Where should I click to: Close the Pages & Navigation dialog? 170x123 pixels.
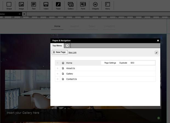click(x=158, y=40)
